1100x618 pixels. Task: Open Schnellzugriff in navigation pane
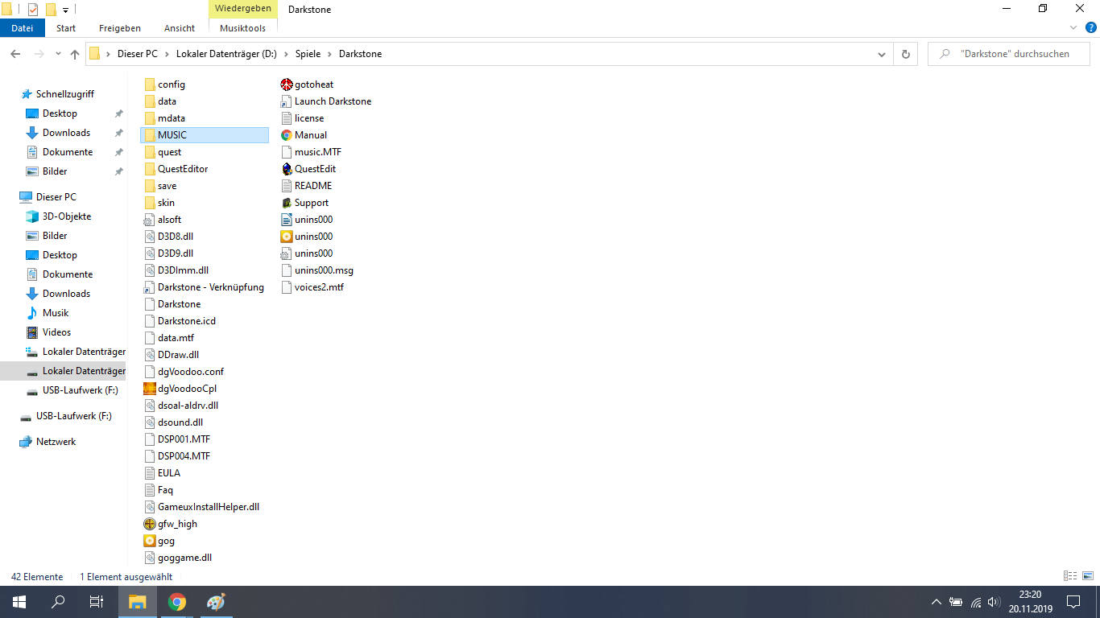[x=65, y=94]
